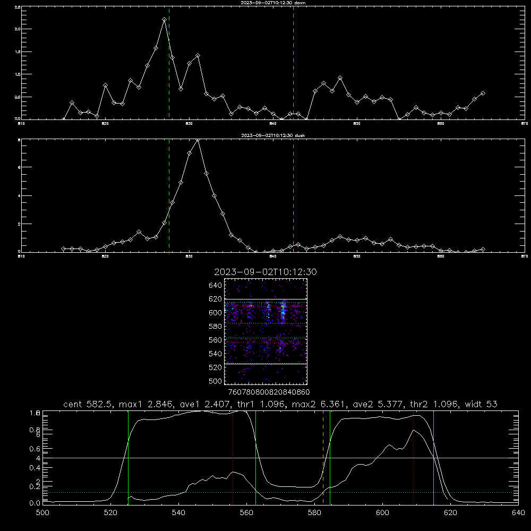
Task: Click the 600 label on bottom plot x-axis
Action: 382,513
